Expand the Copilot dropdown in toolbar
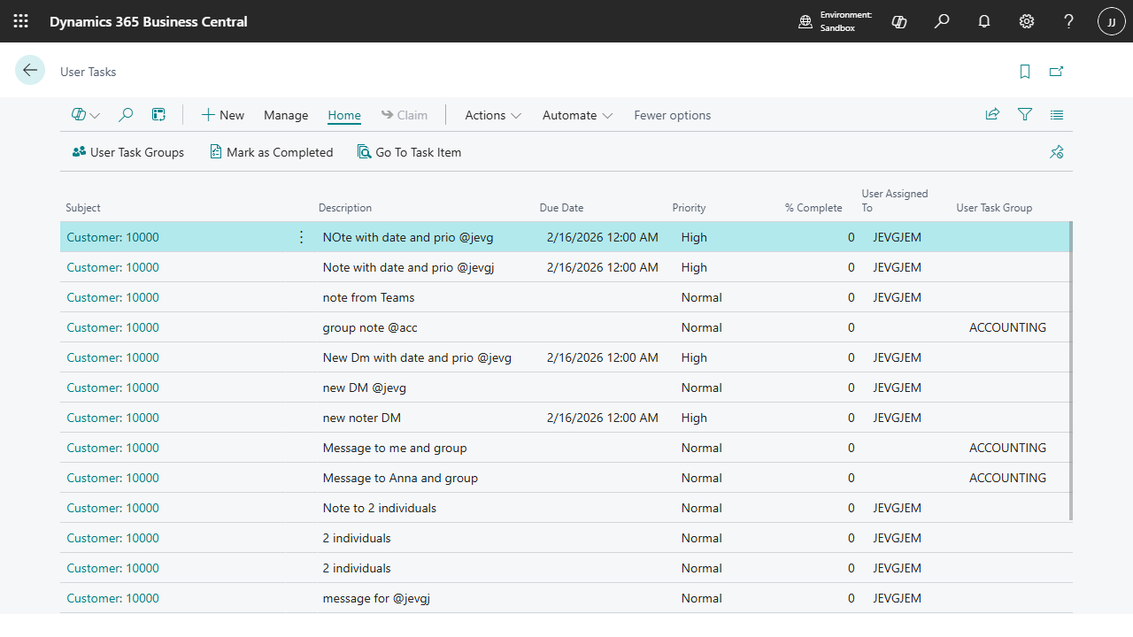Viewport: 1133px width, 637px height. coord(86,115)
